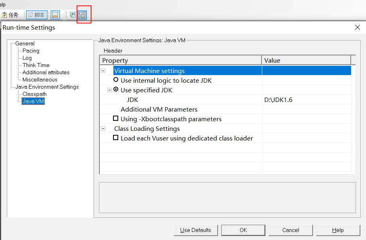Select the Java VM tree node
This screenshot has height=240, width=366.
pyautogui.click(x=33, y=102)
